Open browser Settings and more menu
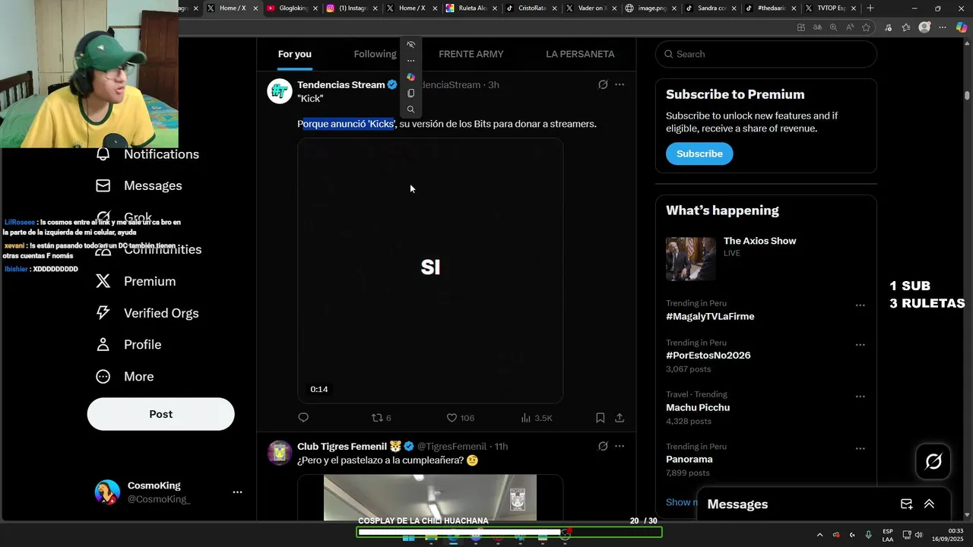 pos(943,27)
